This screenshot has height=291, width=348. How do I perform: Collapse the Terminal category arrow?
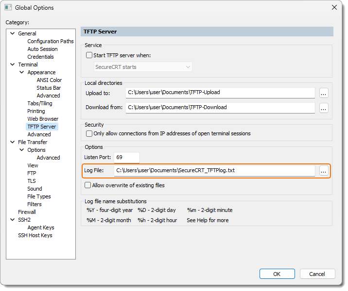(13, 65)
